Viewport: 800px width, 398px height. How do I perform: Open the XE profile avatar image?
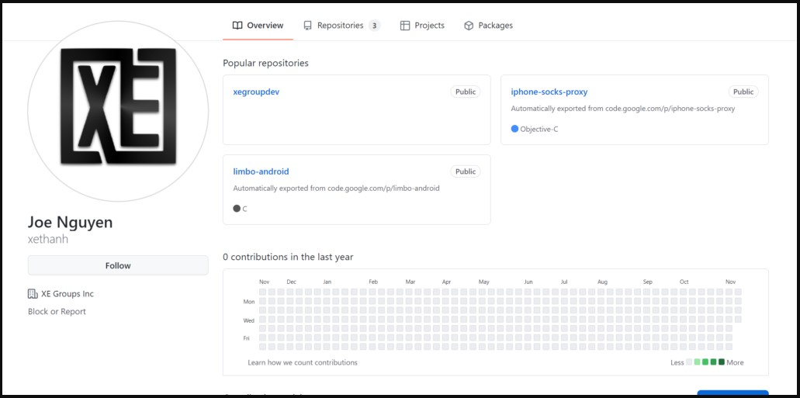click(118, 111)
